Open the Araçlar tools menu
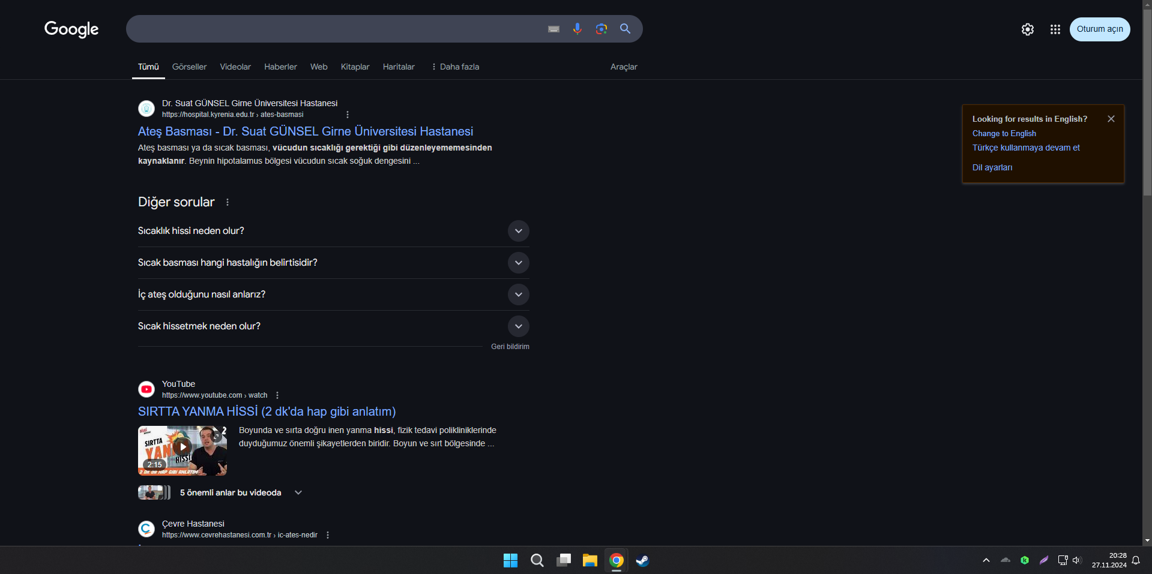Screen dimensions: 1152x574 click(624, 67)
